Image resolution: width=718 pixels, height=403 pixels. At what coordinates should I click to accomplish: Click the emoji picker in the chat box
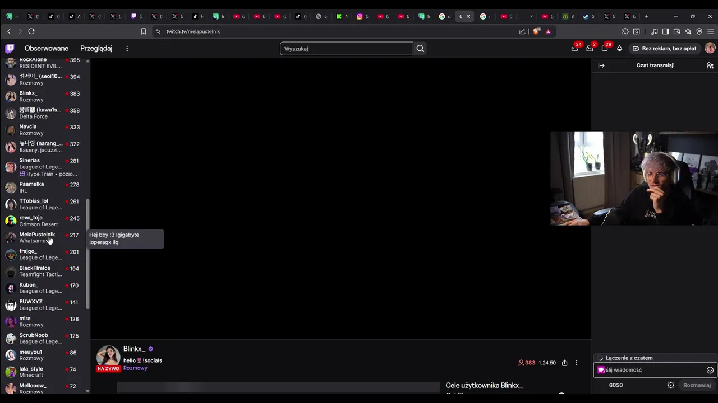[710, 370]
